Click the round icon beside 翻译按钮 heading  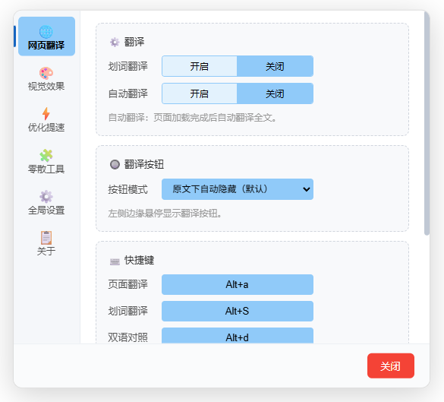(115, 164)
